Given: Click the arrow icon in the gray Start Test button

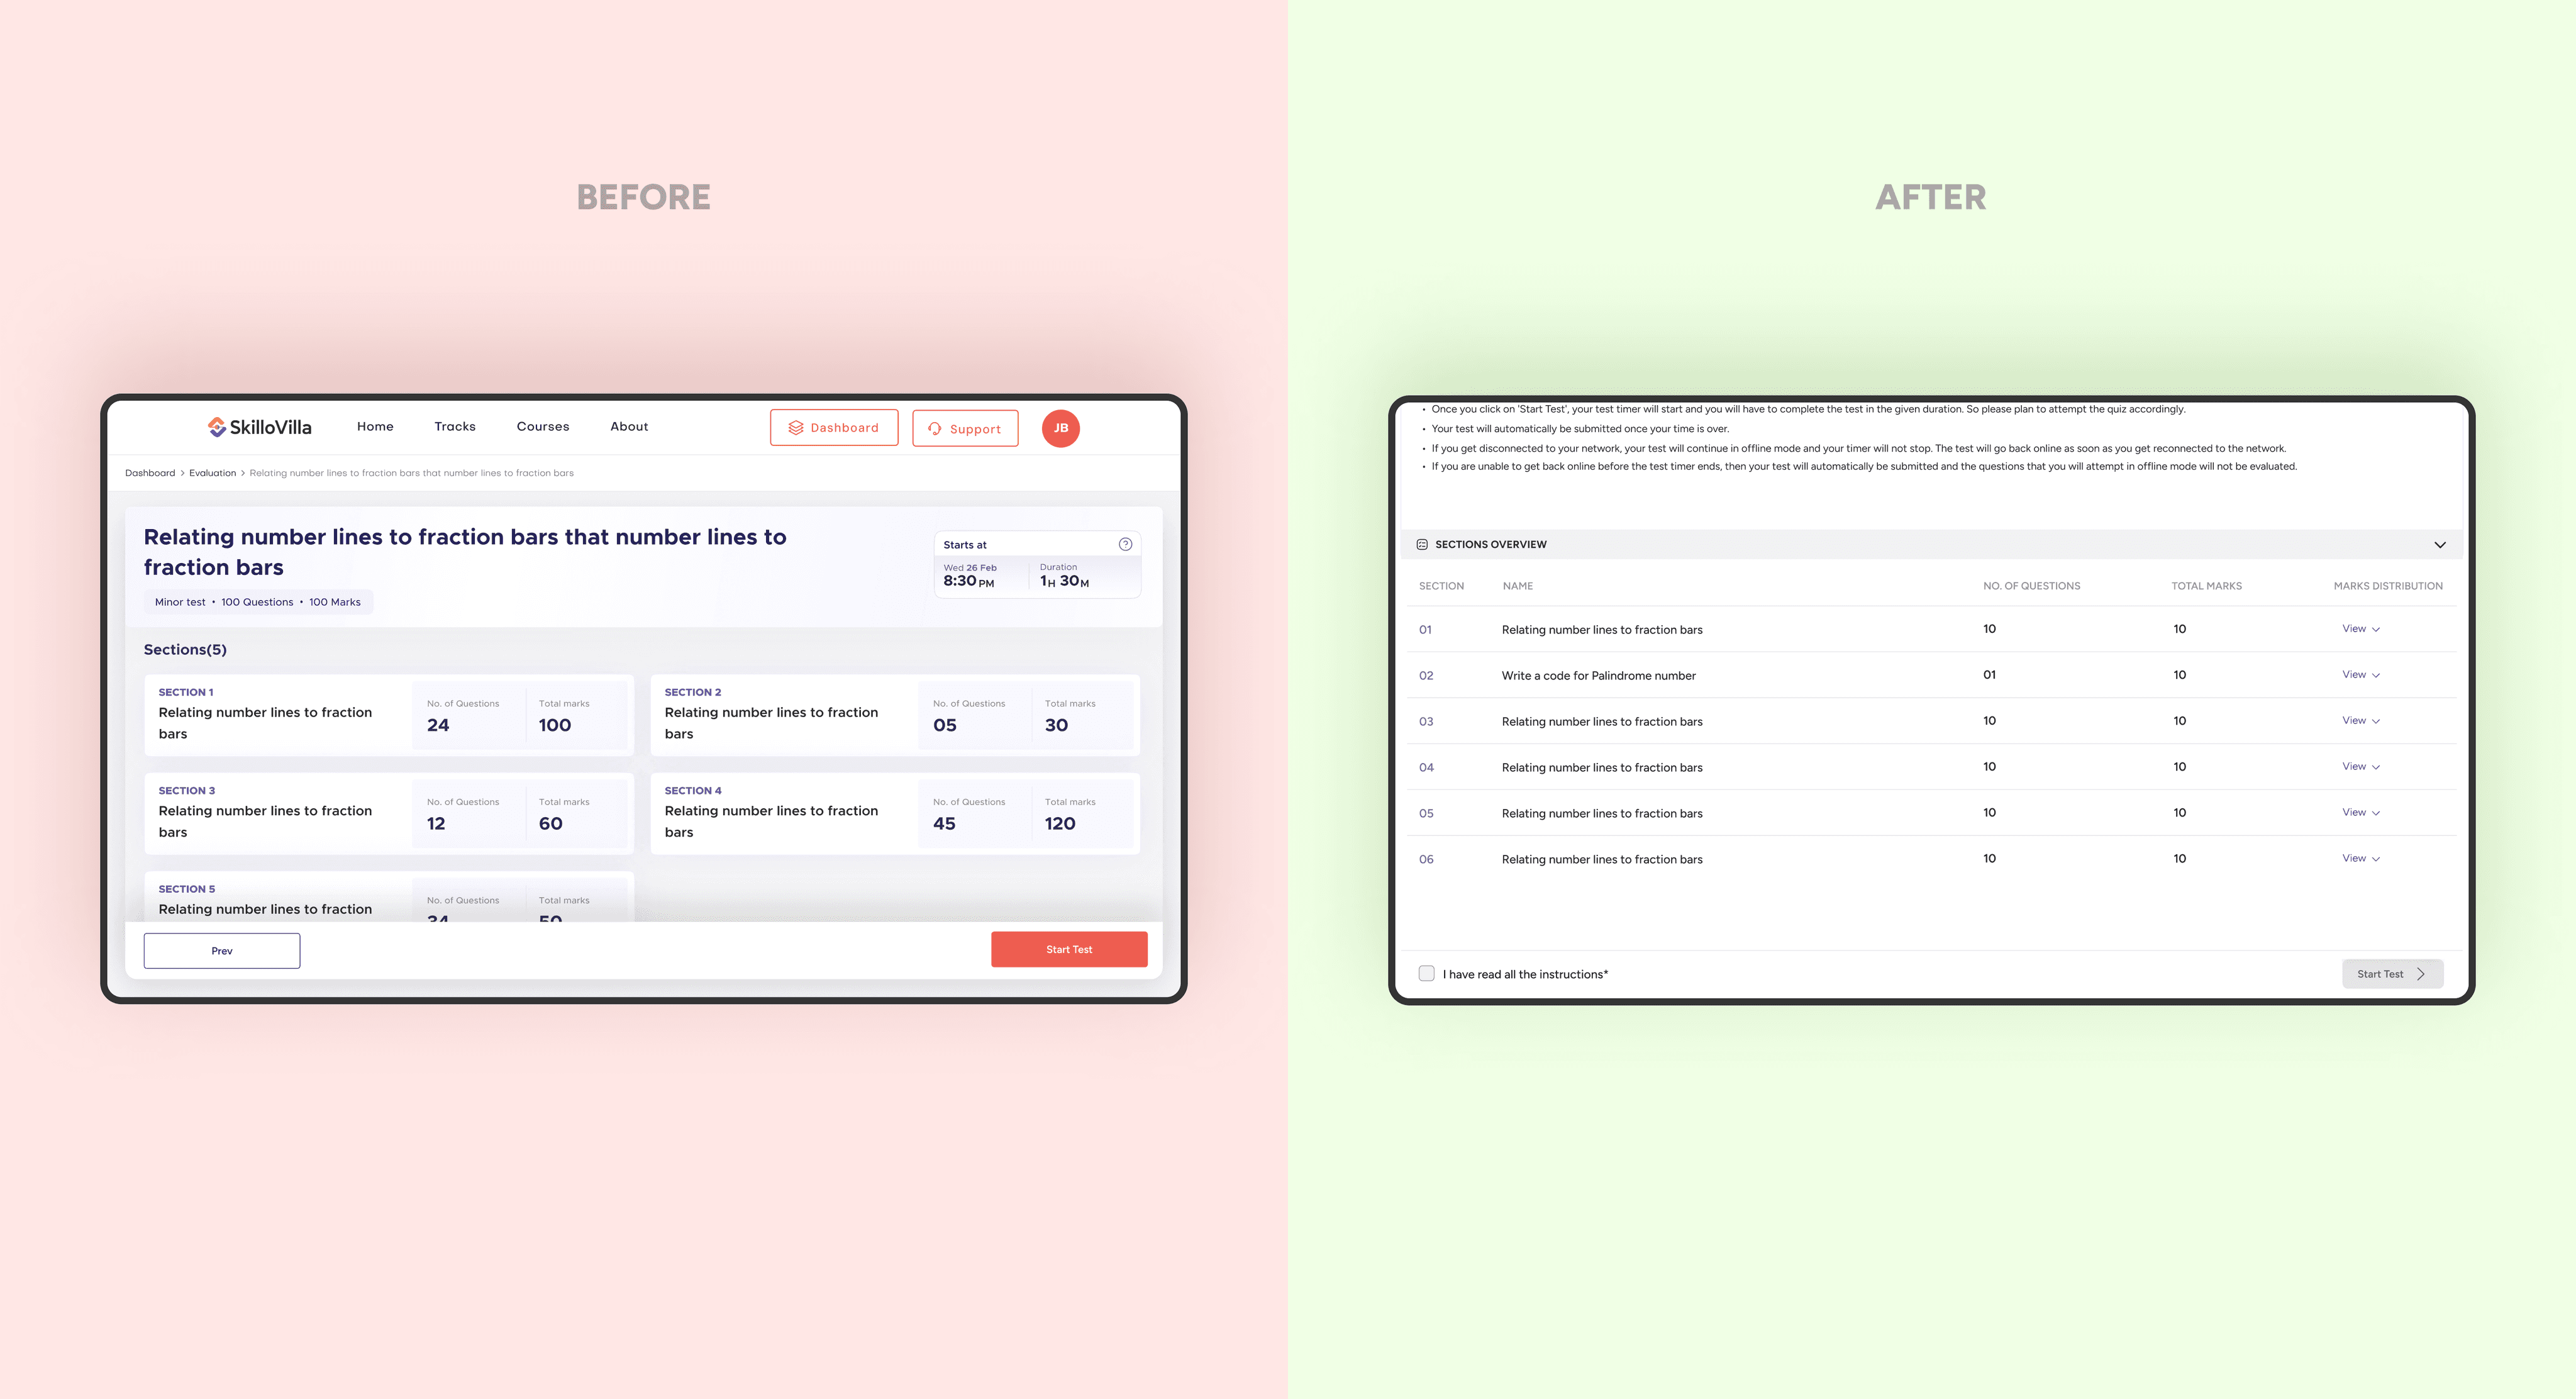Looking at the screenshot, I should [x=2421, y=974].
